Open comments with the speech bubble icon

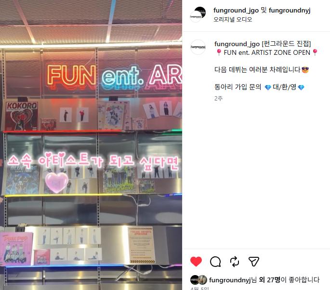(x=215, y=262)
